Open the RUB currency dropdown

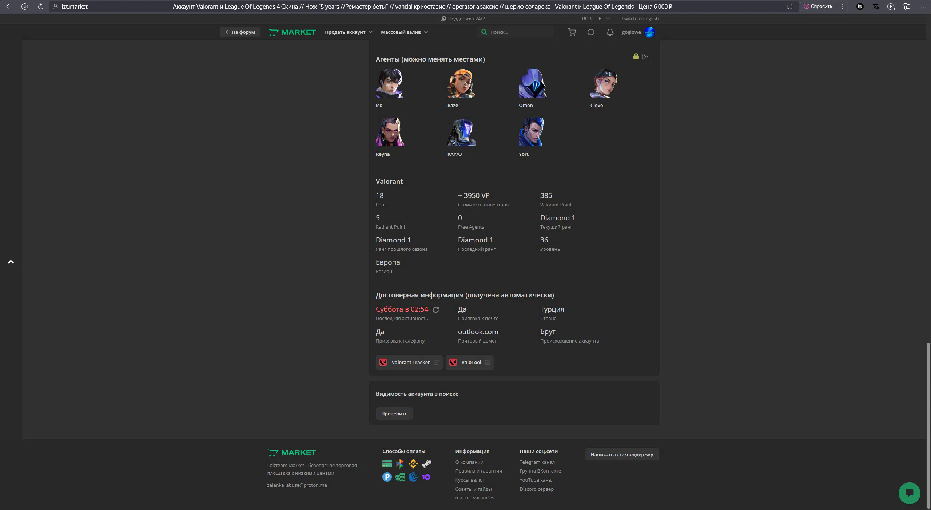pos(596,19)
